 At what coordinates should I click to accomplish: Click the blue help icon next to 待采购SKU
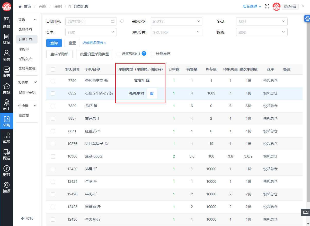pyautogui.click(x=144, y=54)
